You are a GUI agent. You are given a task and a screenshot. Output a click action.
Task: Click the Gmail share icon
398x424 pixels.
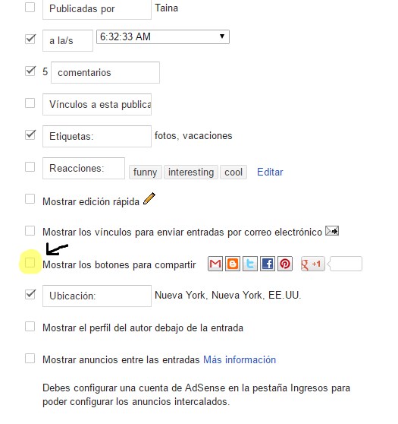tap(215, 264)
